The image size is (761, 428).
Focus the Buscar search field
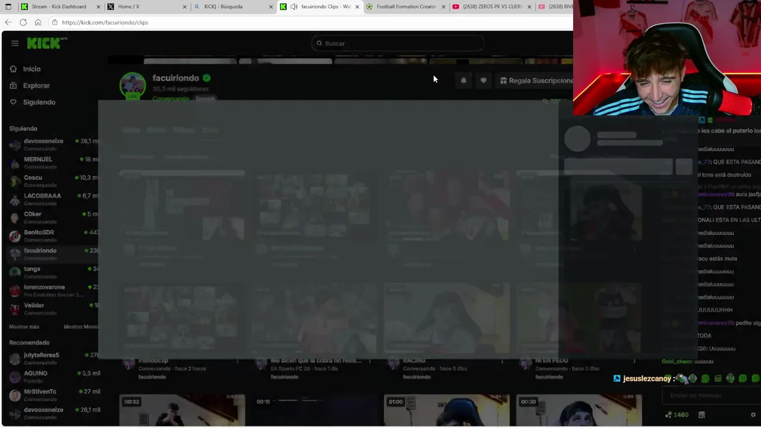click(x=397, y=43)
